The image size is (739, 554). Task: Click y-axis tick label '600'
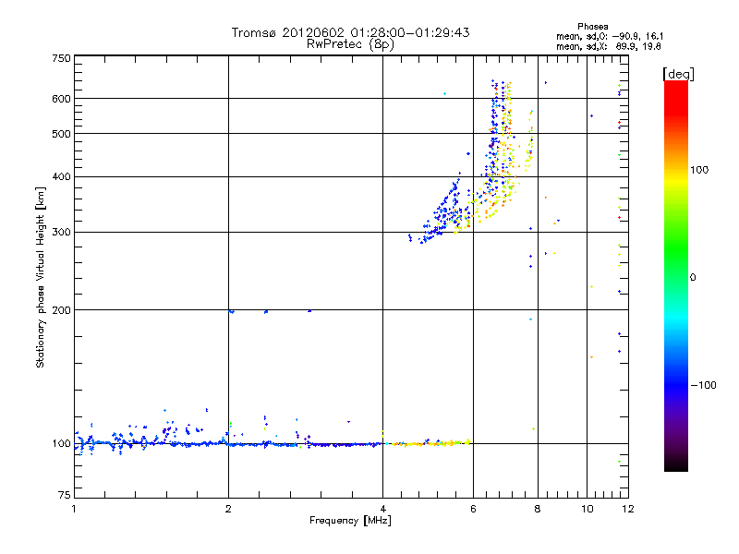61,99
